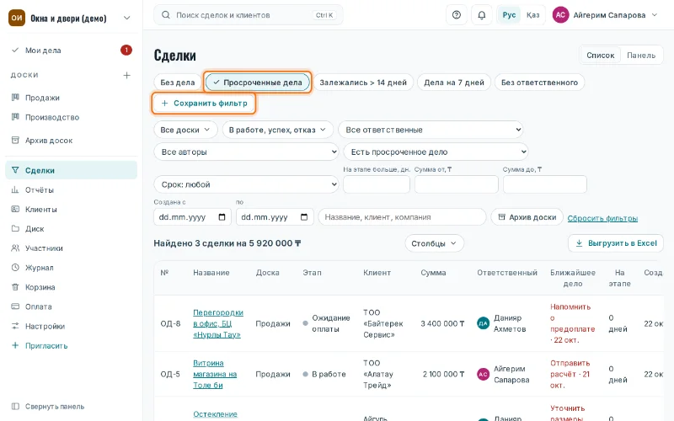This screenshot has height=421, width=674.
Task: Open the Клиенты section
Action: pos(72,209)
